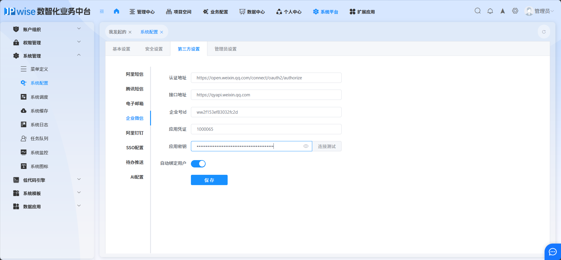Expand the 权限管理 sidebar group

point(79,42)
